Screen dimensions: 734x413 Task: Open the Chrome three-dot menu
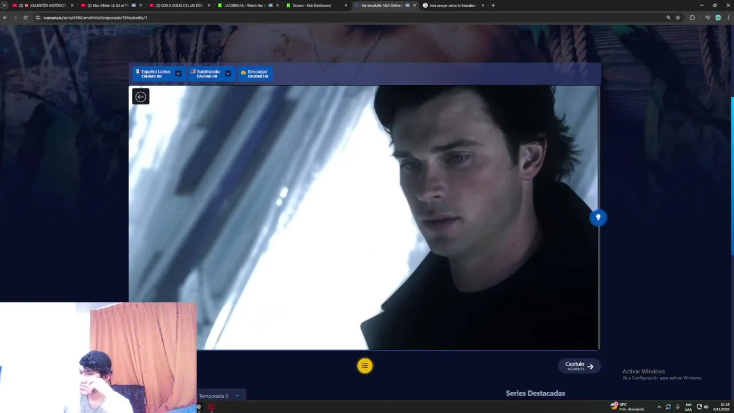click(729, 18)
